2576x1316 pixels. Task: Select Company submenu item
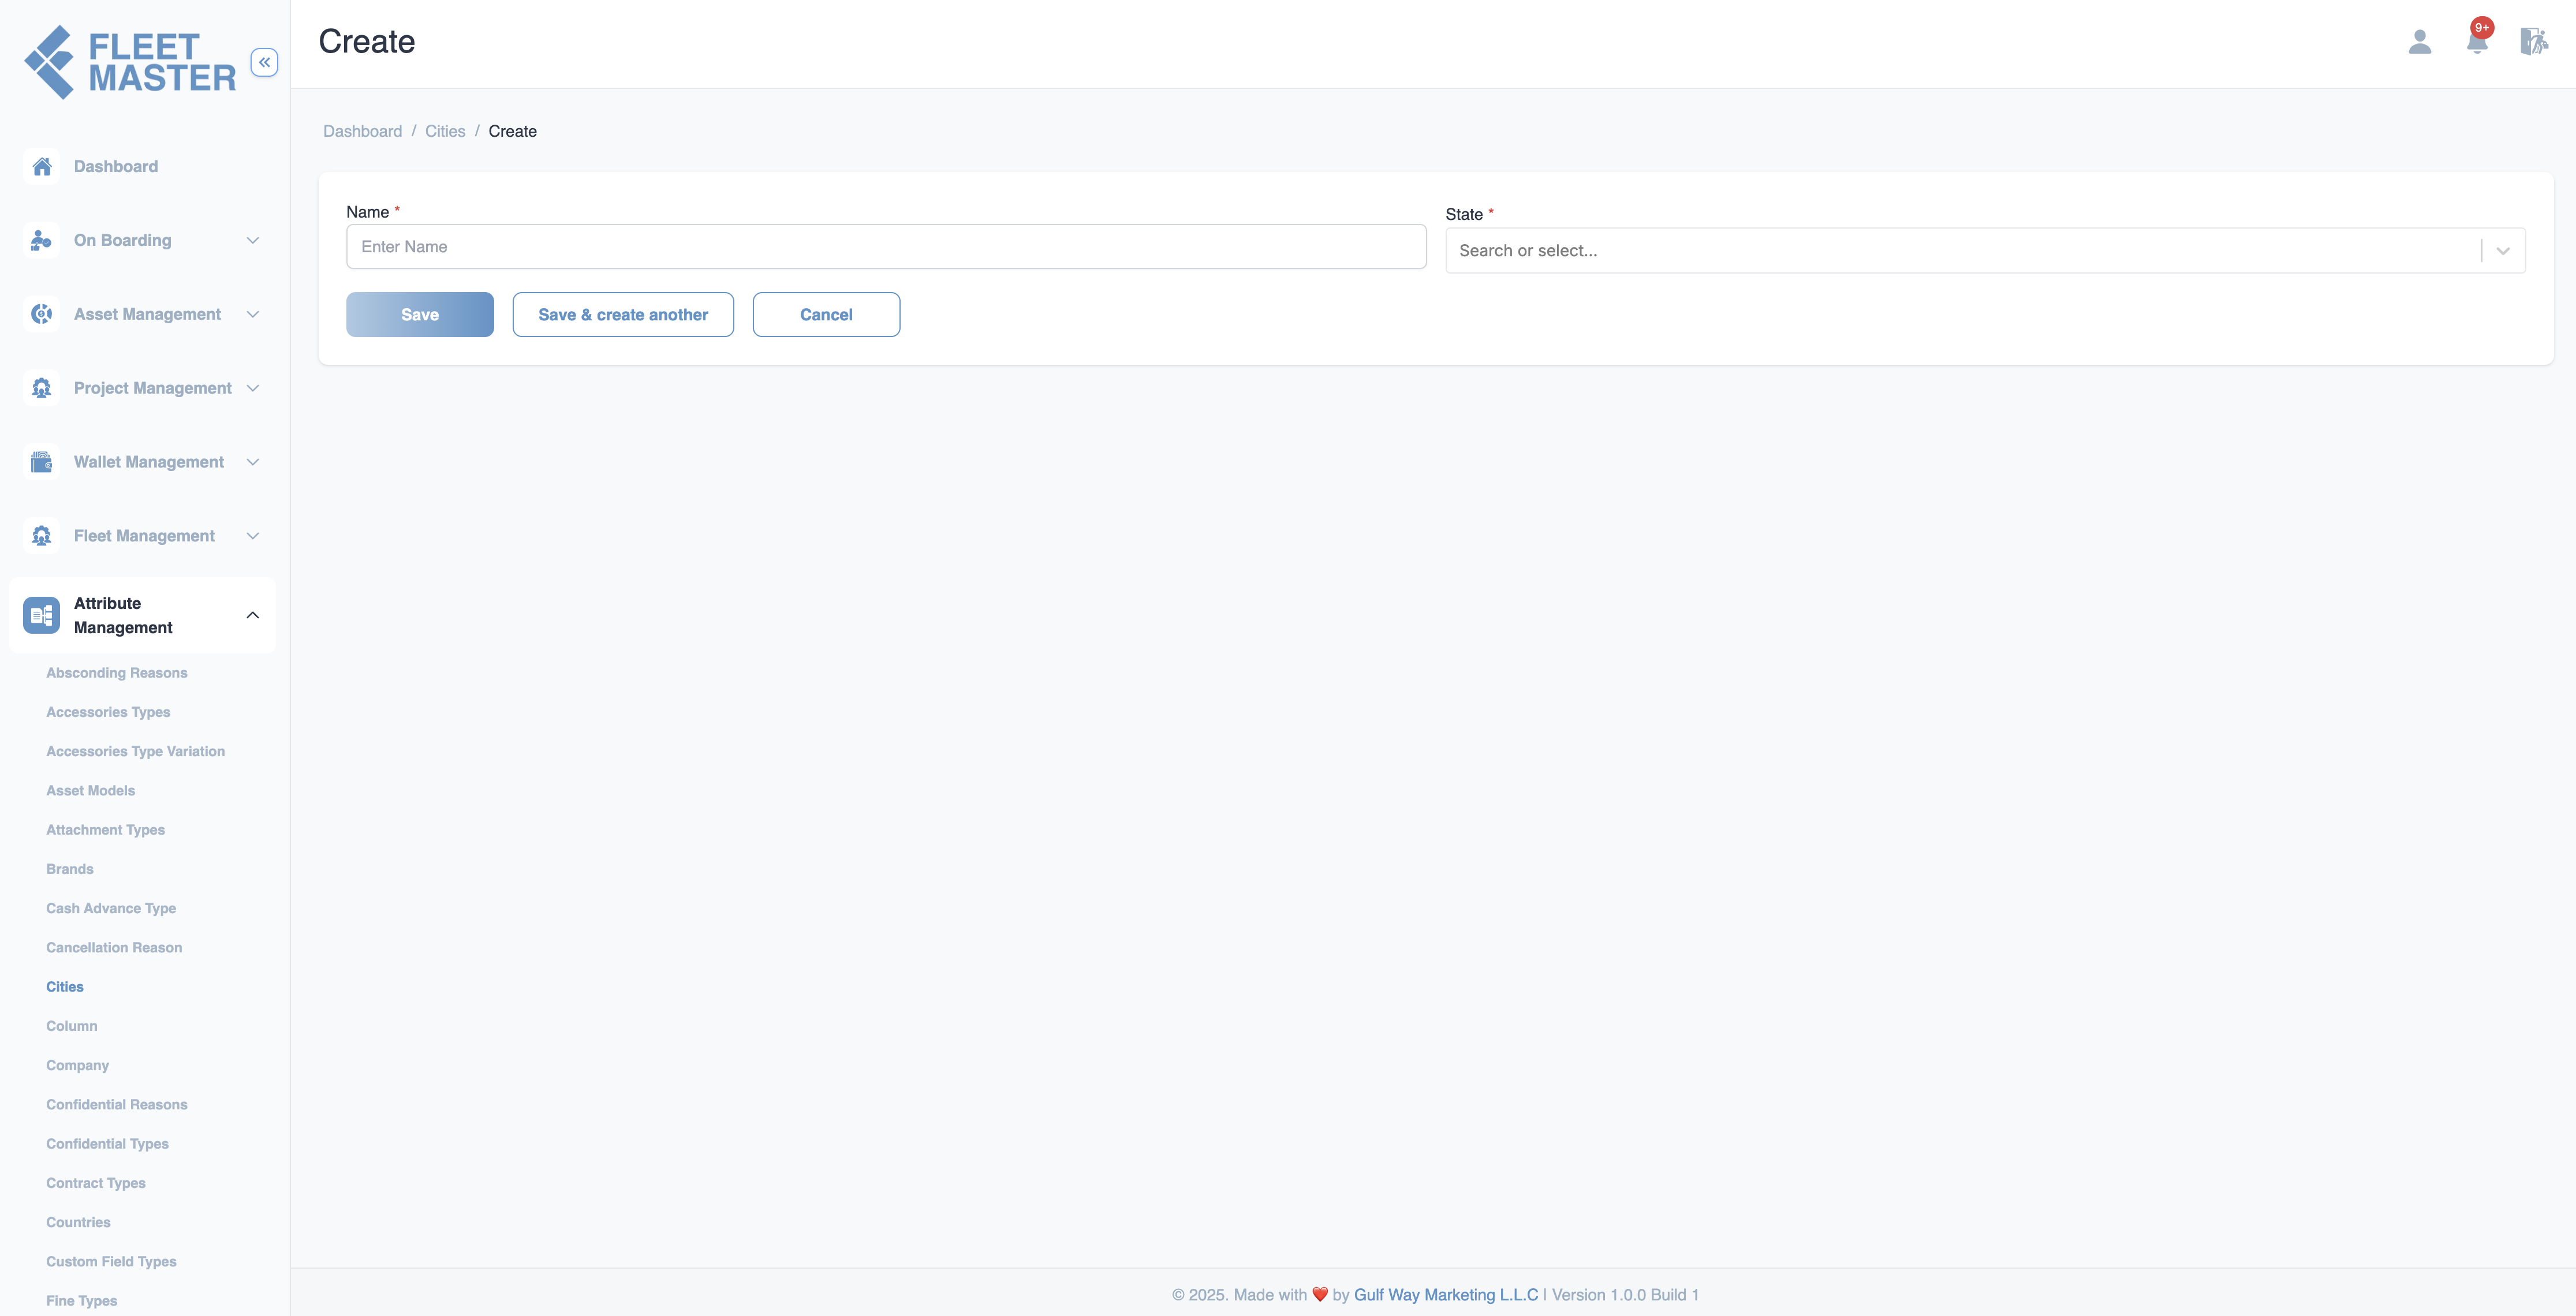[x=77, y=1065]
